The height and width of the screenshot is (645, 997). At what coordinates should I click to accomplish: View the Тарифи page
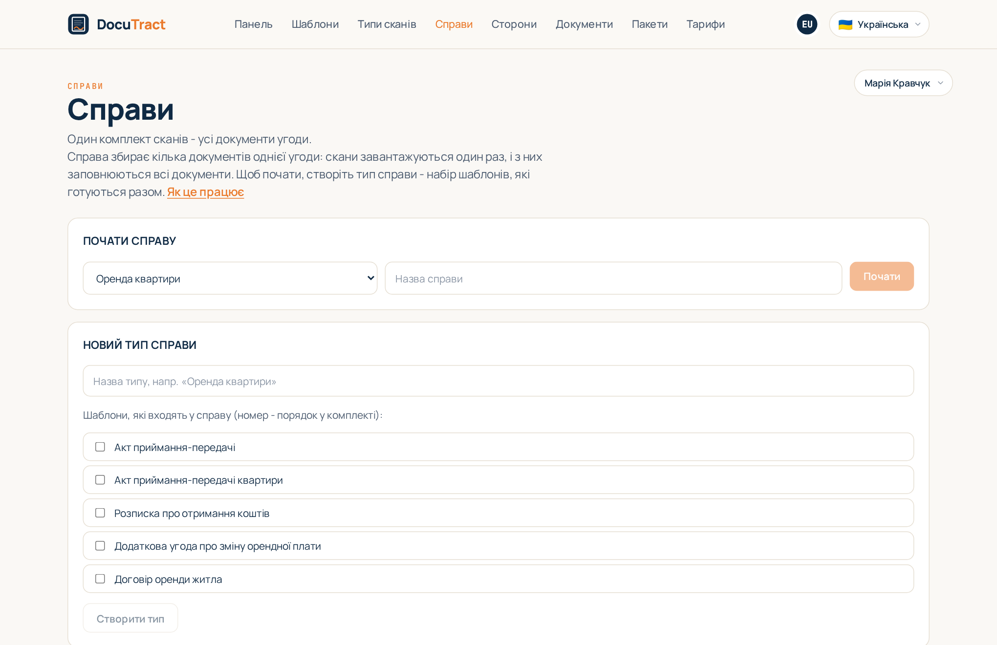(x=705, y=24)
